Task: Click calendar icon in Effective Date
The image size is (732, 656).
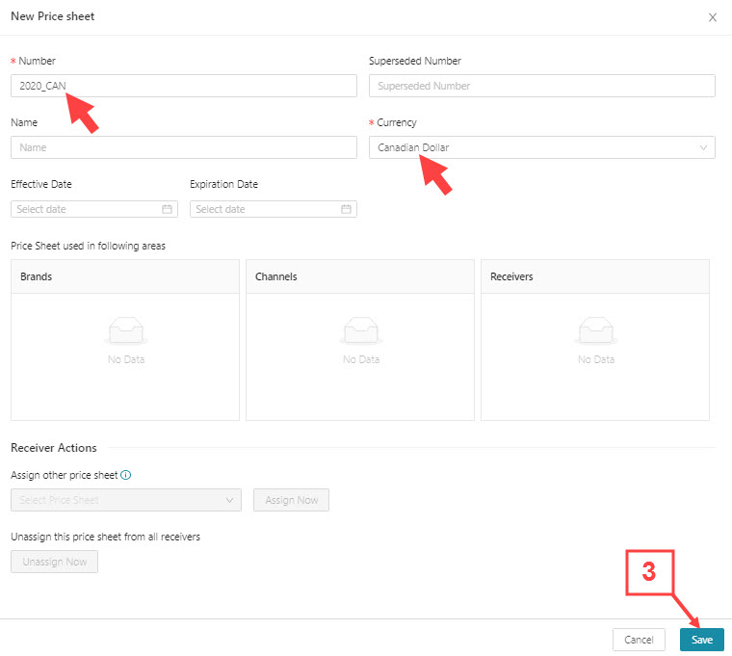Action: click(168, 209)
